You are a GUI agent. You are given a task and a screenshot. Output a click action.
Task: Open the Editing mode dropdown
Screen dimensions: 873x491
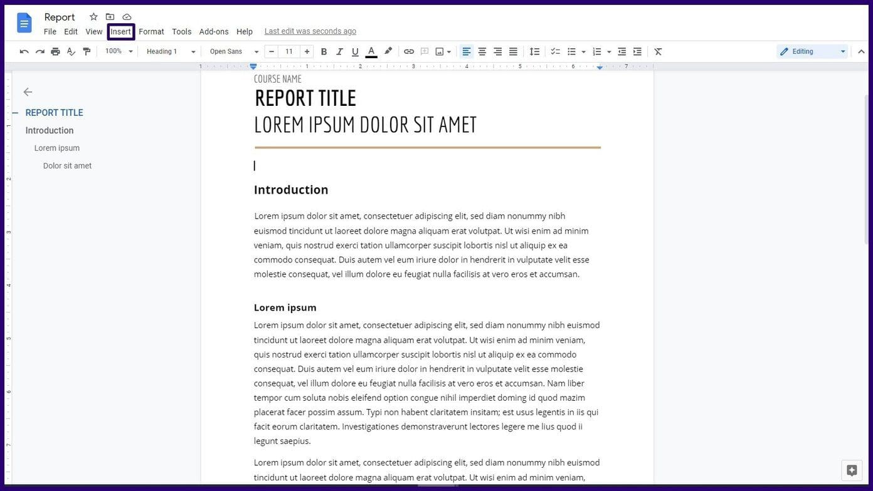tap(813, 51)
